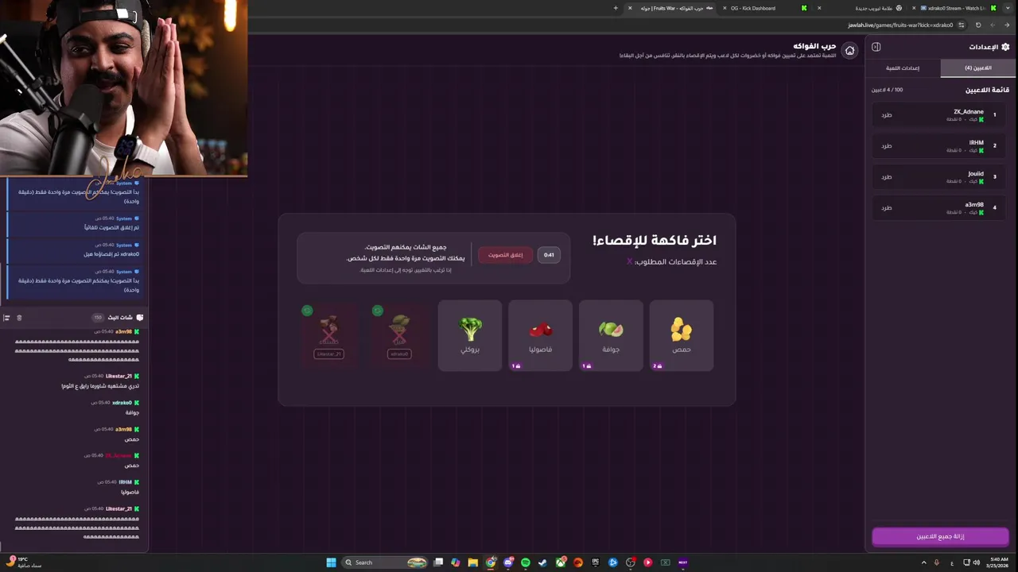
Task: Click the 150 chat count badge
Action: [x=98, y=318]
